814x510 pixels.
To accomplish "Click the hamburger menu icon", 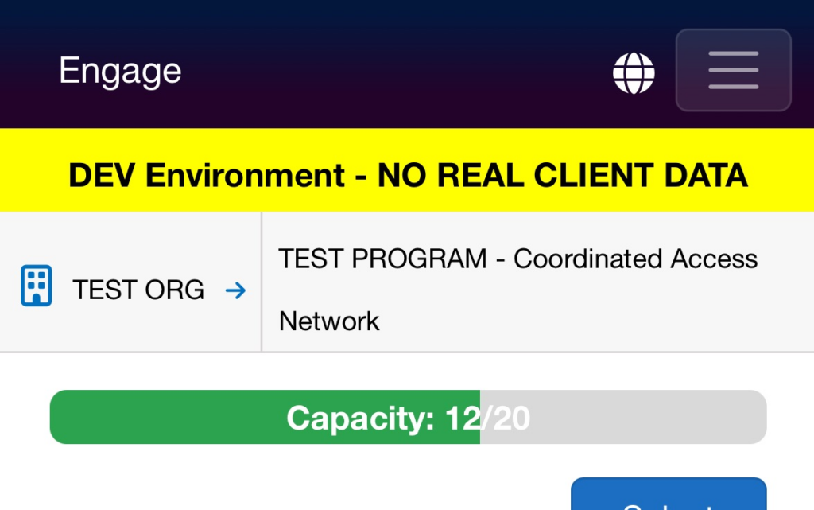I will 733,70.
